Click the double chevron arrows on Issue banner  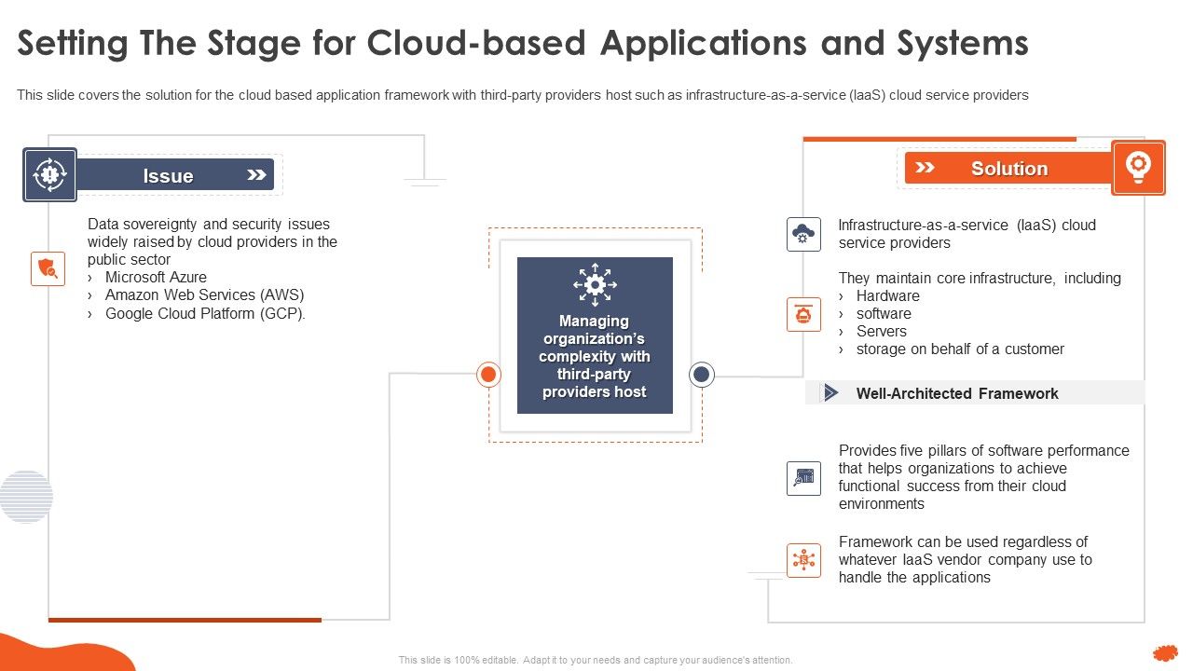pos(256,175)
